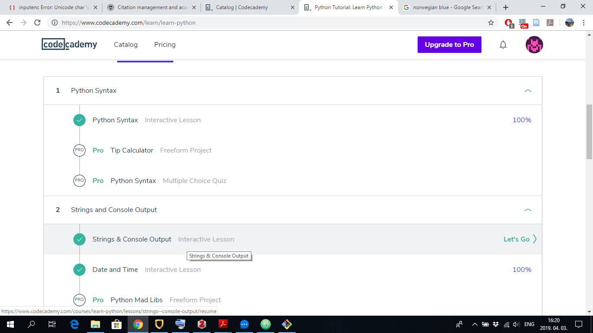
Task: Click the red Opera-style extension icon with badge 3
Action: click(509, 23)
